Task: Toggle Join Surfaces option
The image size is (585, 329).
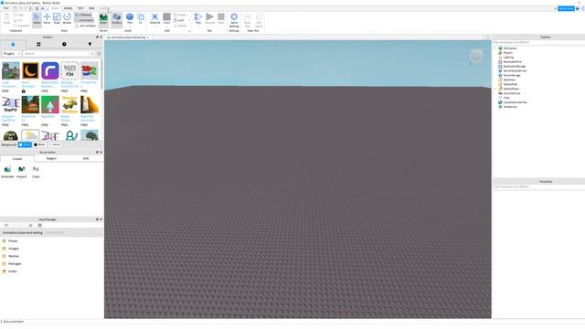Action: point(85,26)
